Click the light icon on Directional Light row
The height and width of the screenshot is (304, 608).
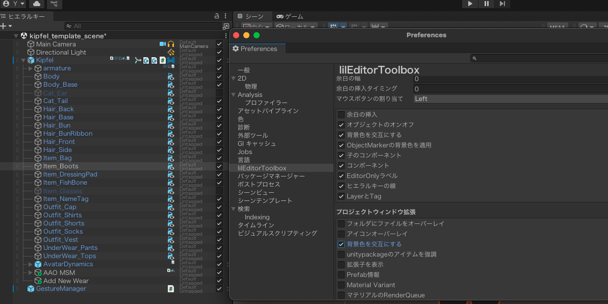point(170,52)
